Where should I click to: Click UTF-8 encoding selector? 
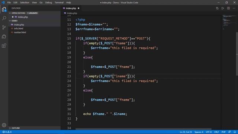[209, 132]
